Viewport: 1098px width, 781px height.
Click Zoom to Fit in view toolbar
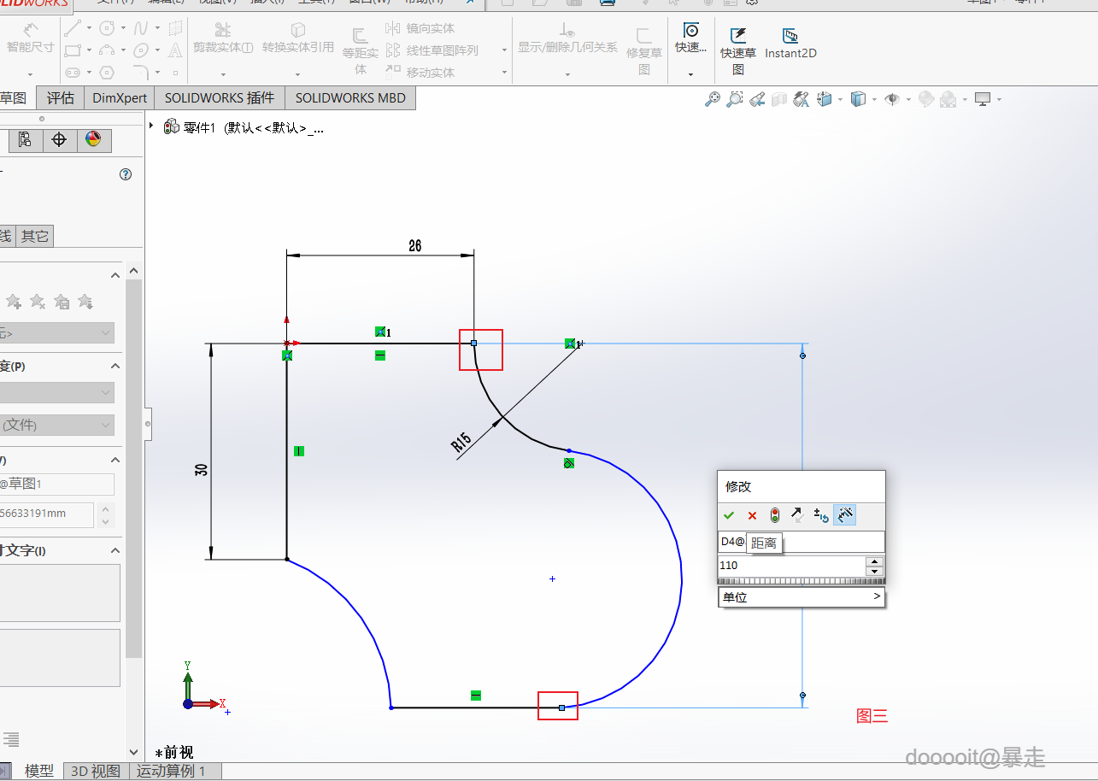(x=713, y=99)
